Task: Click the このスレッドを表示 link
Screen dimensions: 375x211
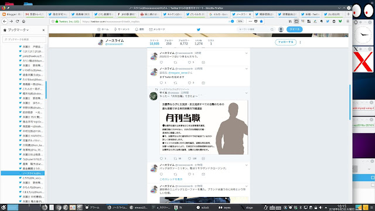Action: (x=171, y=179)
